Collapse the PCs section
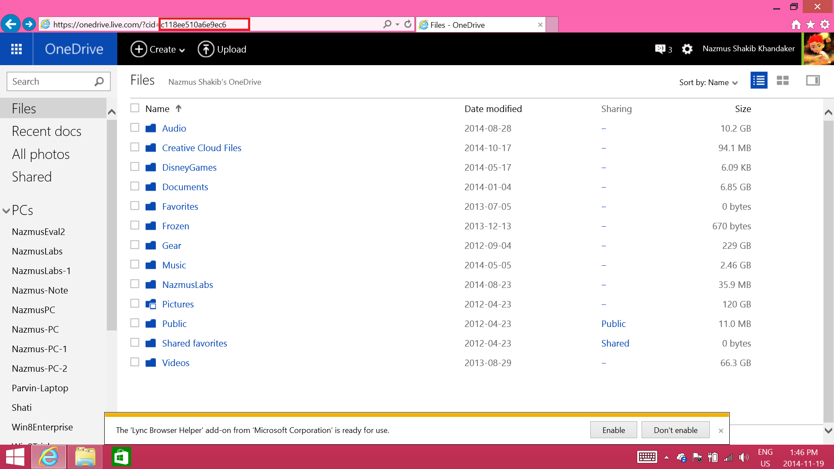Image resolution: width=834 pixels, height=469 pixels. pos(6,210)
